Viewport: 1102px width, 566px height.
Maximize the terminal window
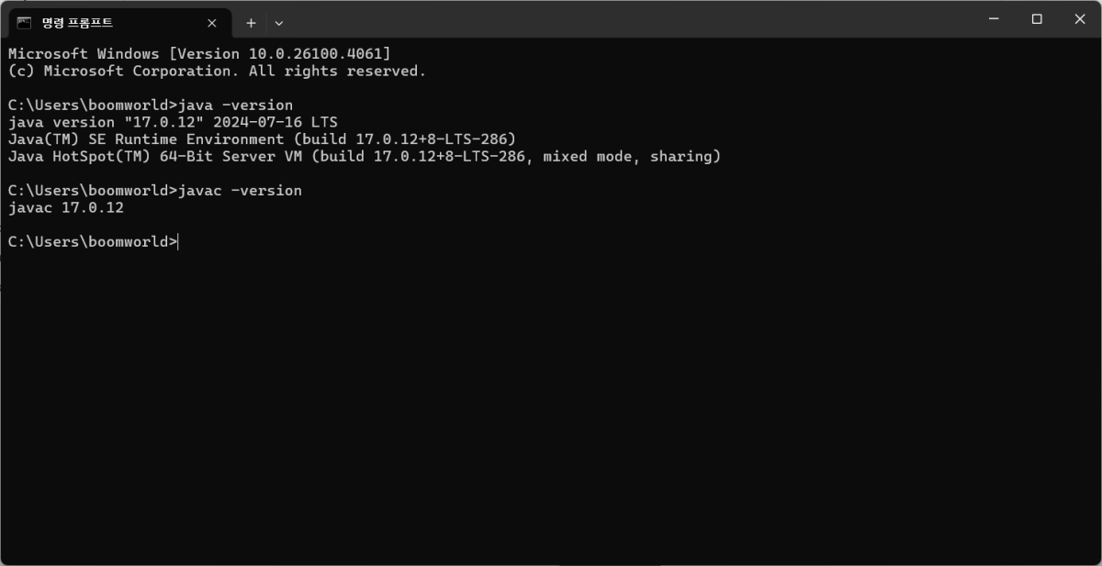pyautogui.click(x=1037, y=19)
